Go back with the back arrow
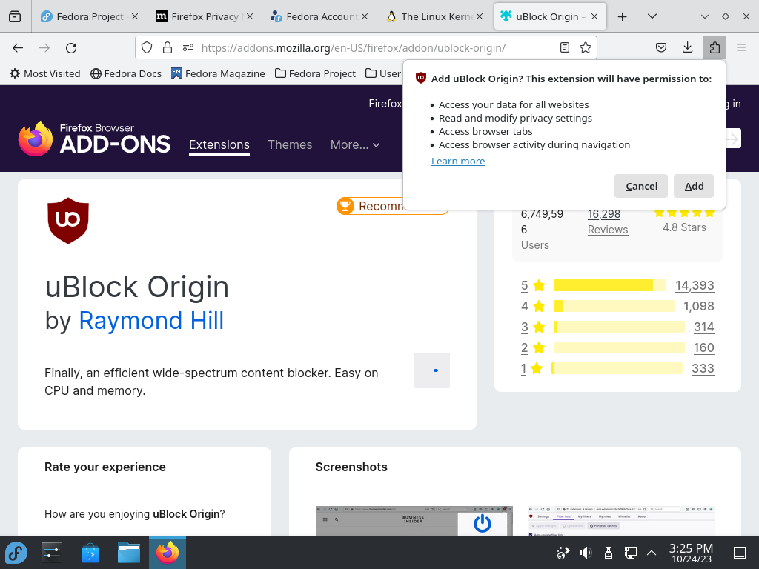 click(18, 47)
